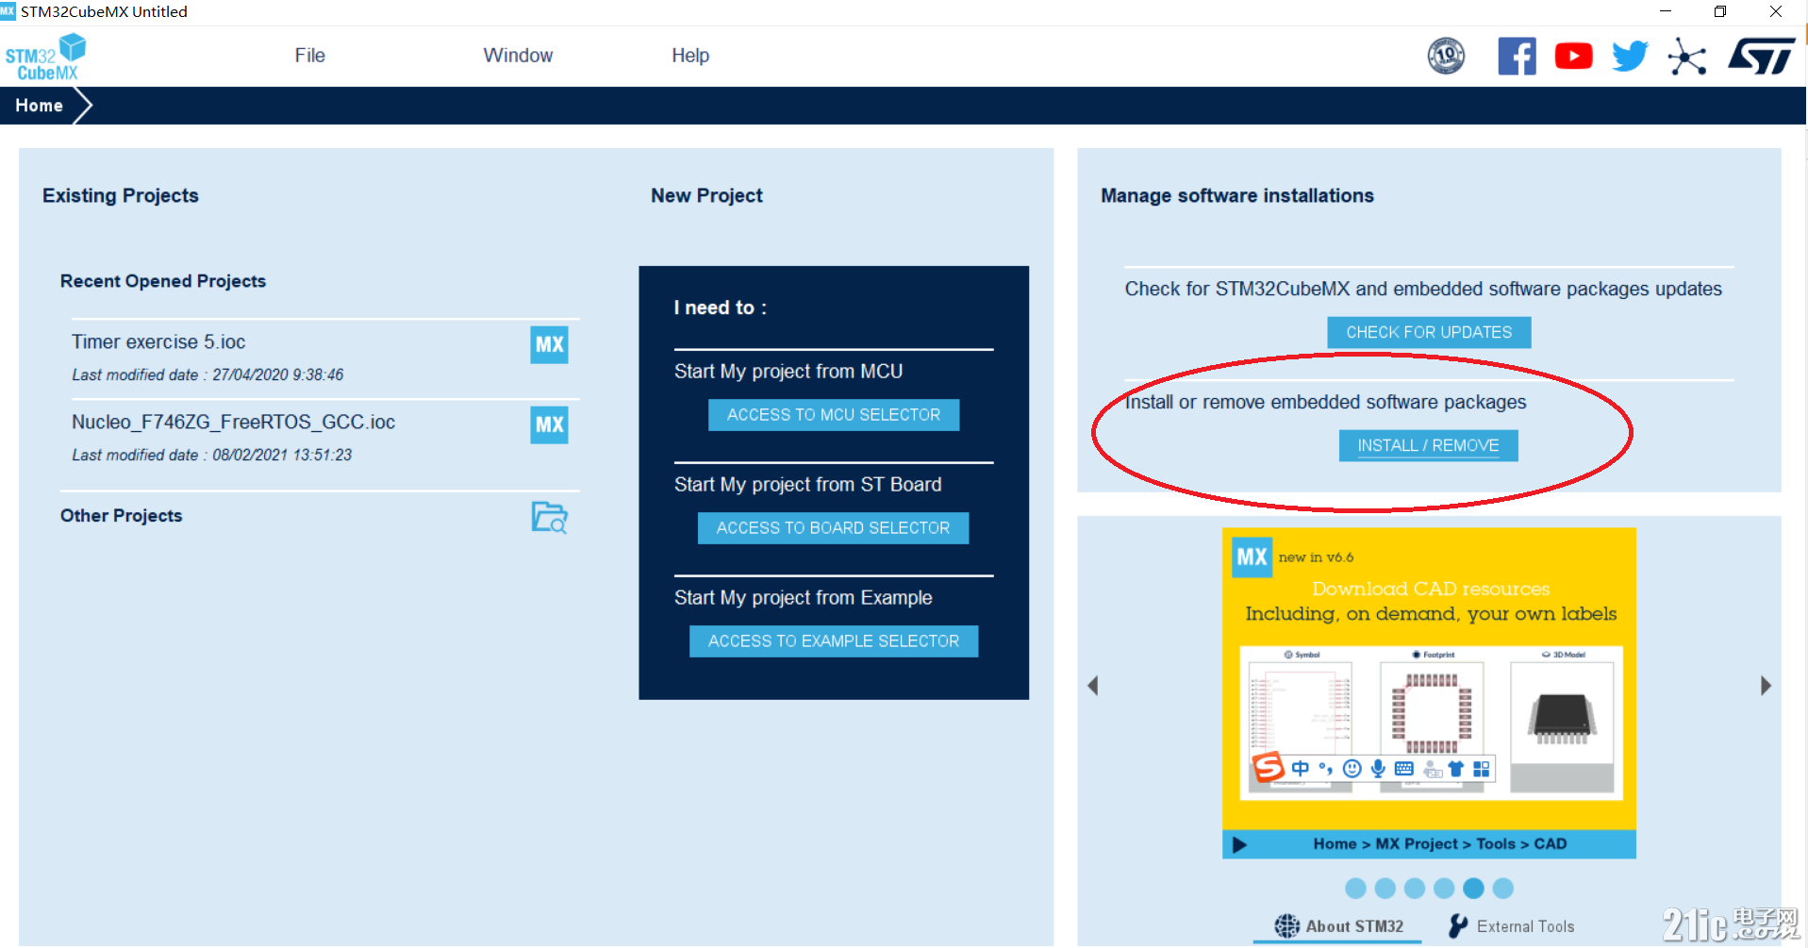Click the MX badge on the banner
This screenshot has height=948, width=1808.
[x=1252, y=557]
